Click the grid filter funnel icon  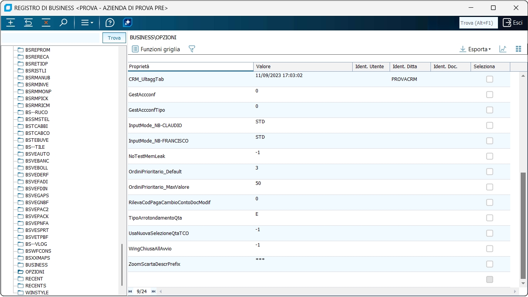click(192, 49)
